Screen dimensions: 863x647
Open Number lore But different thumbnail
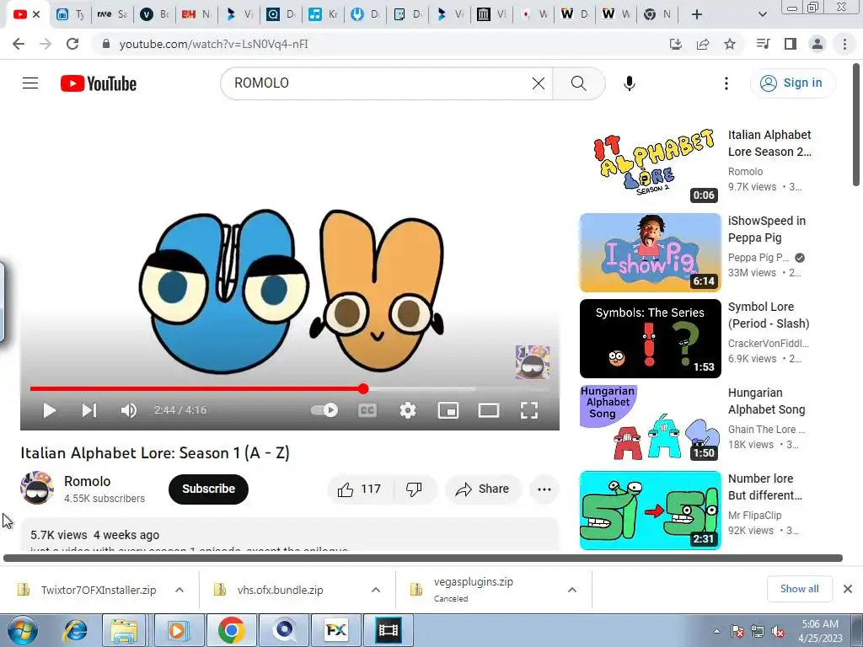click(651, 510)
